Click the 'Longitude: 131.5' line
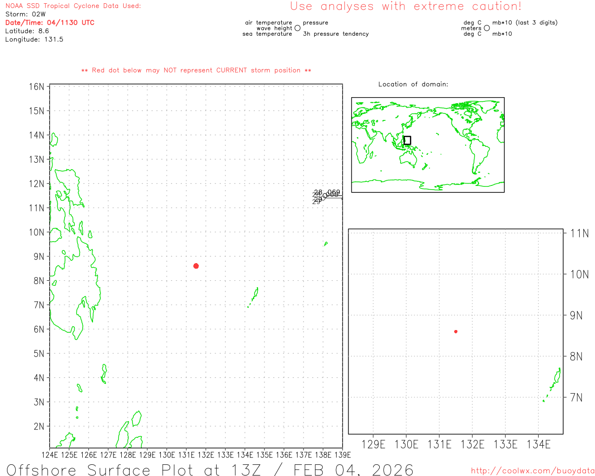This screenshot has width=595, height=476. [x=34, y=40]
